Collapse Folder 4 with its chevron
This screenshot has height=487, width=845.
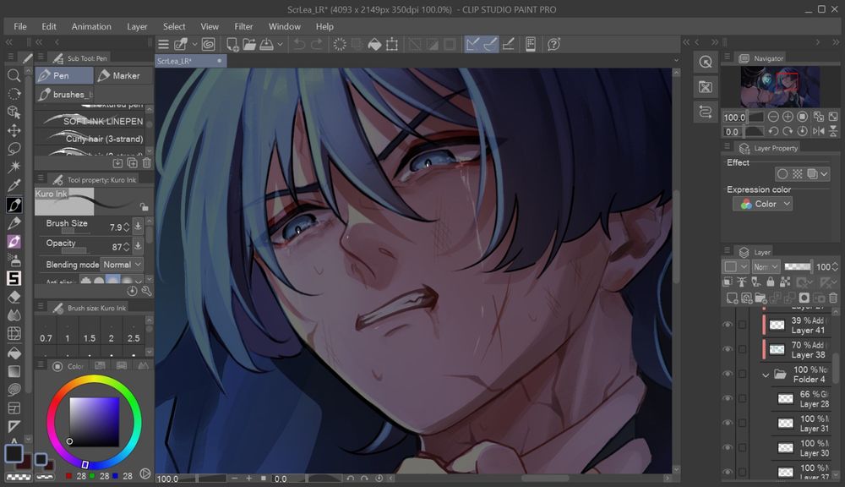click(766, 375)
